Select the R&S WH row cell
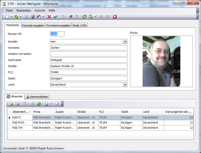The height and width of the screenshot is (153, 201). 22,128
